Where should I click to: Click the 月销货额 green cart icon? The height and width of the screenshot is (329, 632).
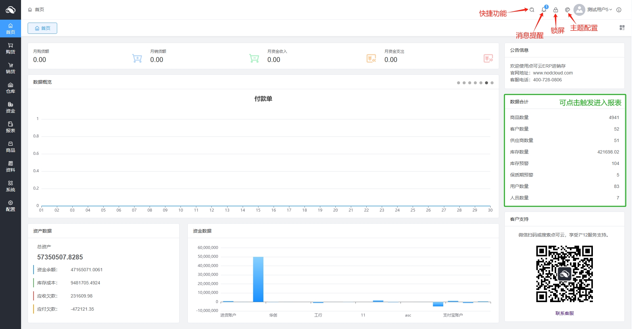(254, 58)
